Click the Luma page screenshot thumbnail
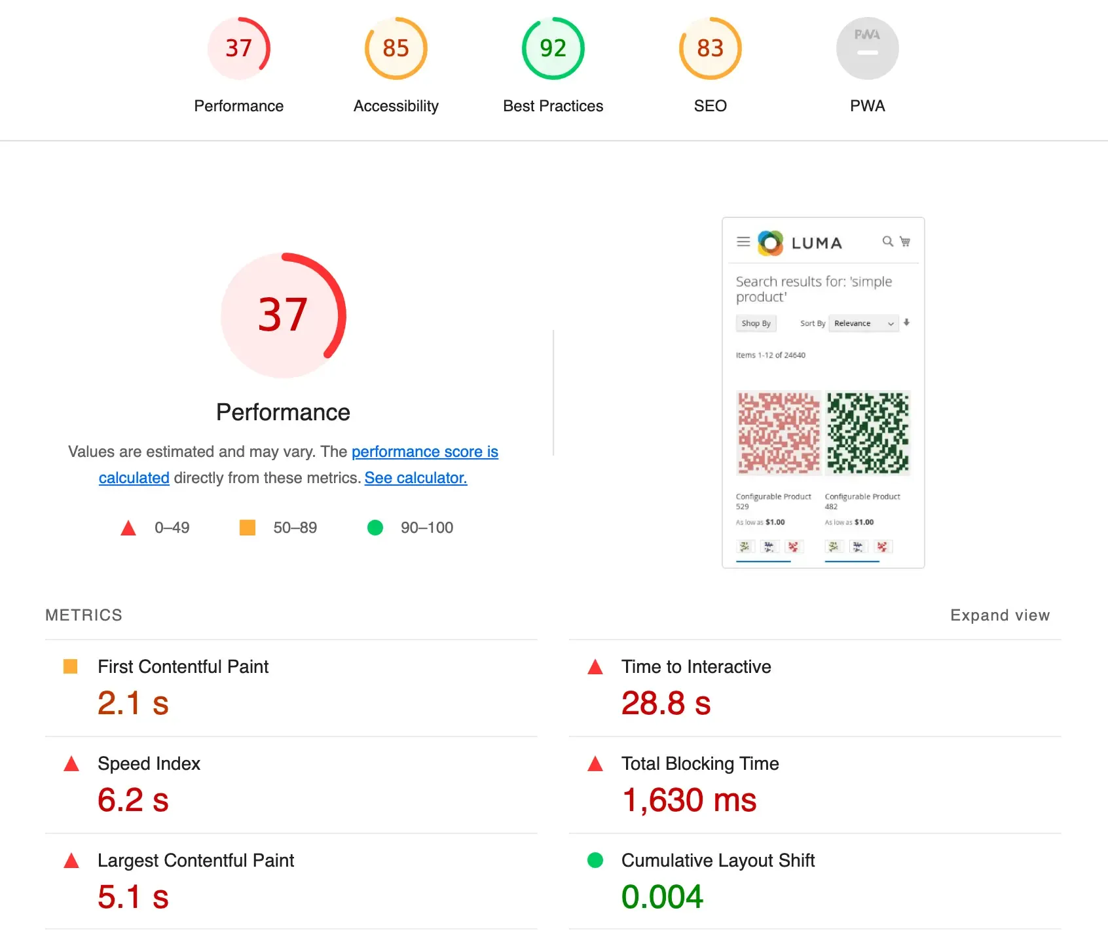 [x=823, y=393]
